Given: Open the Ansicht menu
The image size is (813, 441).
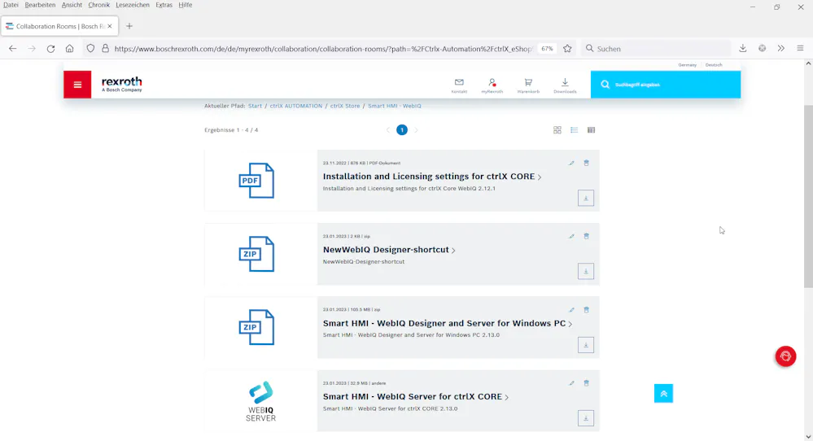Looking at the screenshot, I should [72, 5].
